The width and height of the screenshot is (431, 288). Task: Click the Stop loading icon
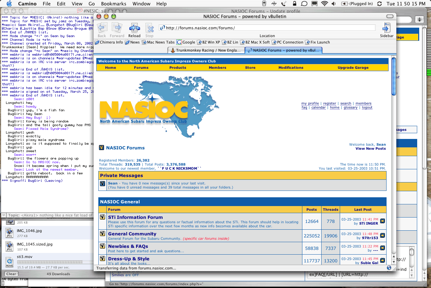coord(150,28)
